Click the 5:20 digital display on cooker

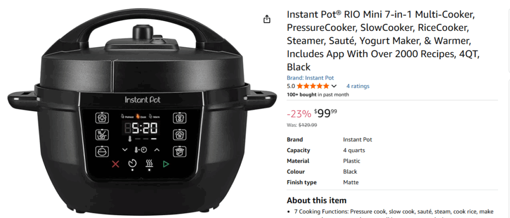[x=140, y=128]
